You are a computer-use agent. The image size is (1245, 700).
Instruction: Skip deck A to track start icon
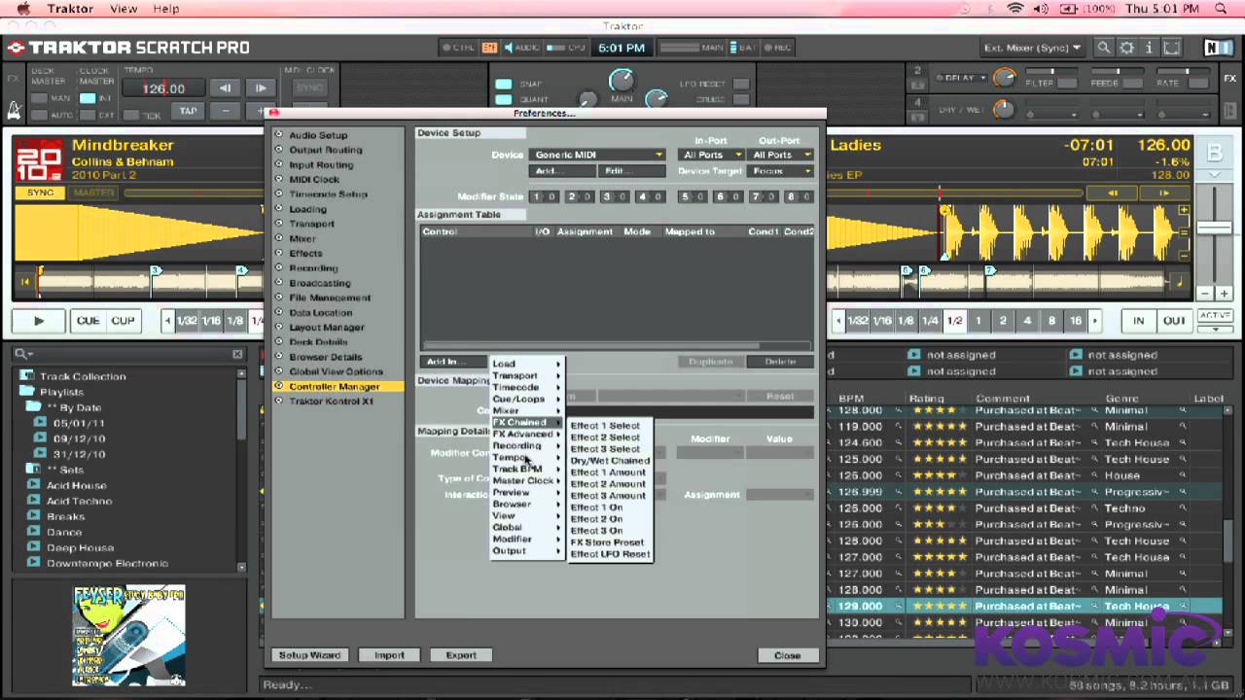pyautogui.click(x=26, y=283)
